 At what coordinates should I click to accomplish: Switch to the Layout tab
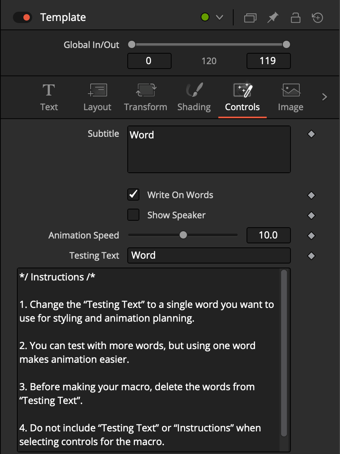[x=97, y=97]
